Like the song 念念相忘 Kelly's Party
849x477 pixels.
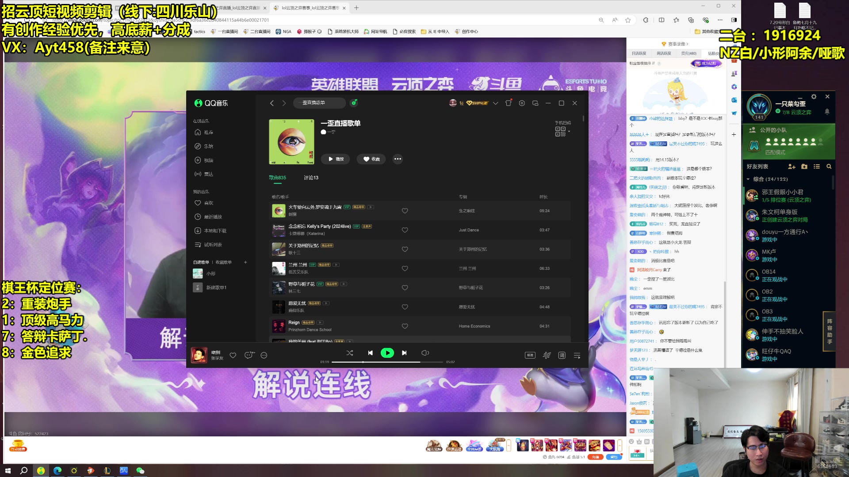(x=405, y=230)
